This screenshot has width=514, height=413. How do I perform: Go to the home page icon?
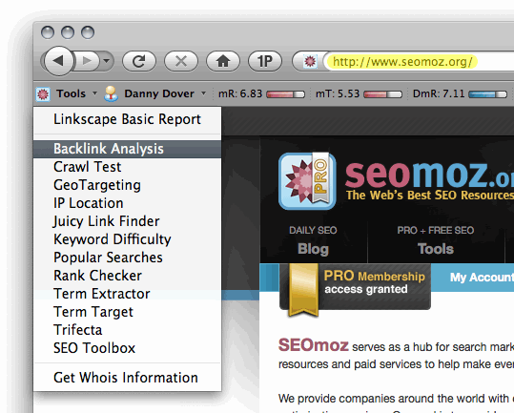(223, 61)
